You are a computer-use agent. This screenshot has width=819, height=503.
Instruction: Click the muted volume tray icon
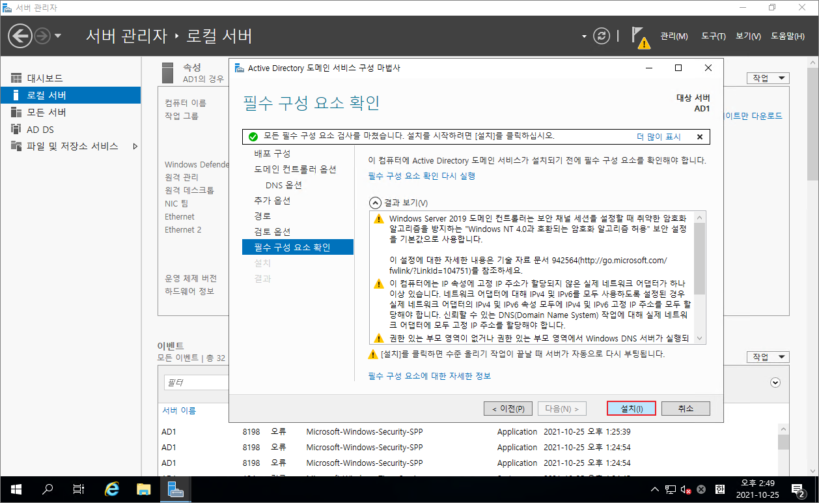point(686,489)
